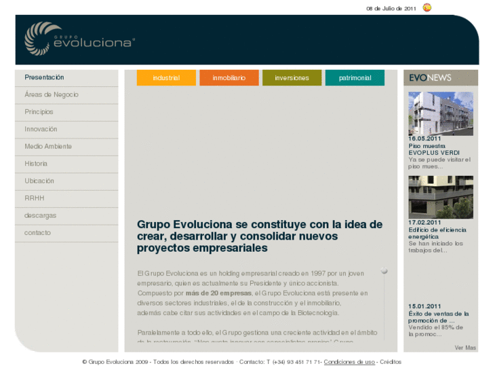Click the Grupo Evoluciona logo

click(79, 39)
